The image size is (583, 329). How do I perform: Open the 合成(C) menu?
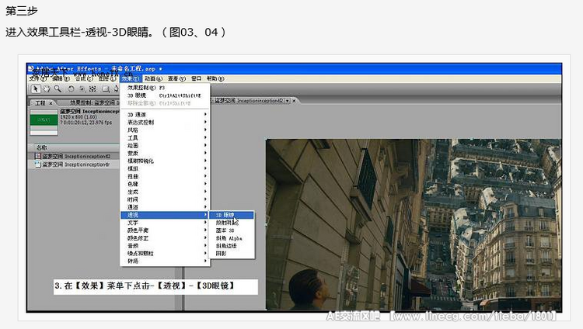click(x=84, y=78)
